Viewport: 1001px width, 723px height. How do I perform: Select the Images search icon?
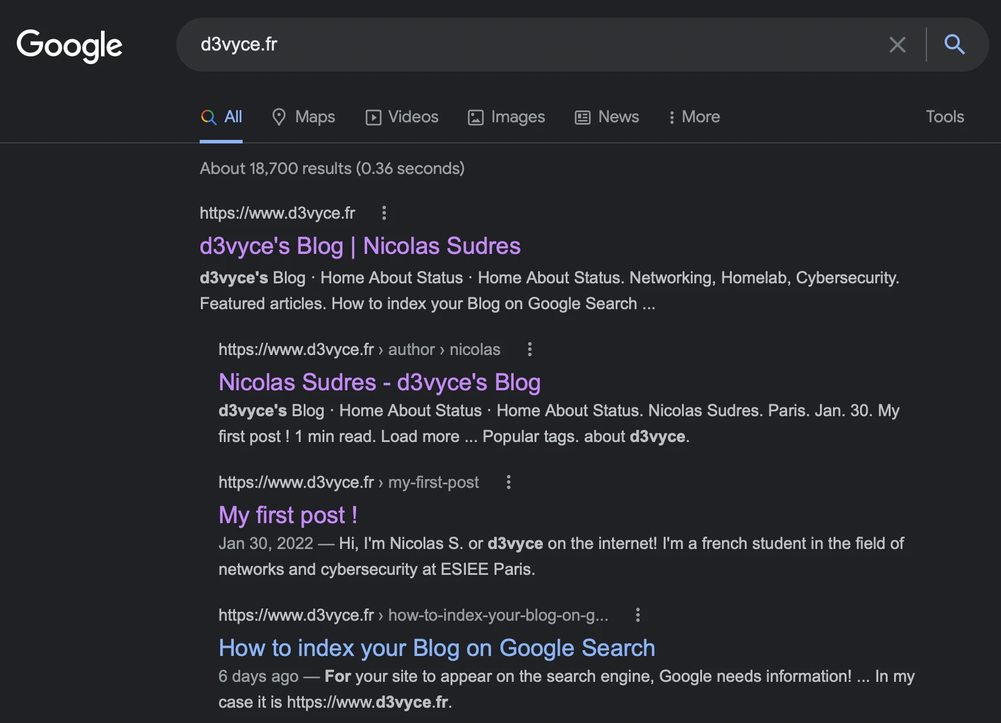point(475,117)
